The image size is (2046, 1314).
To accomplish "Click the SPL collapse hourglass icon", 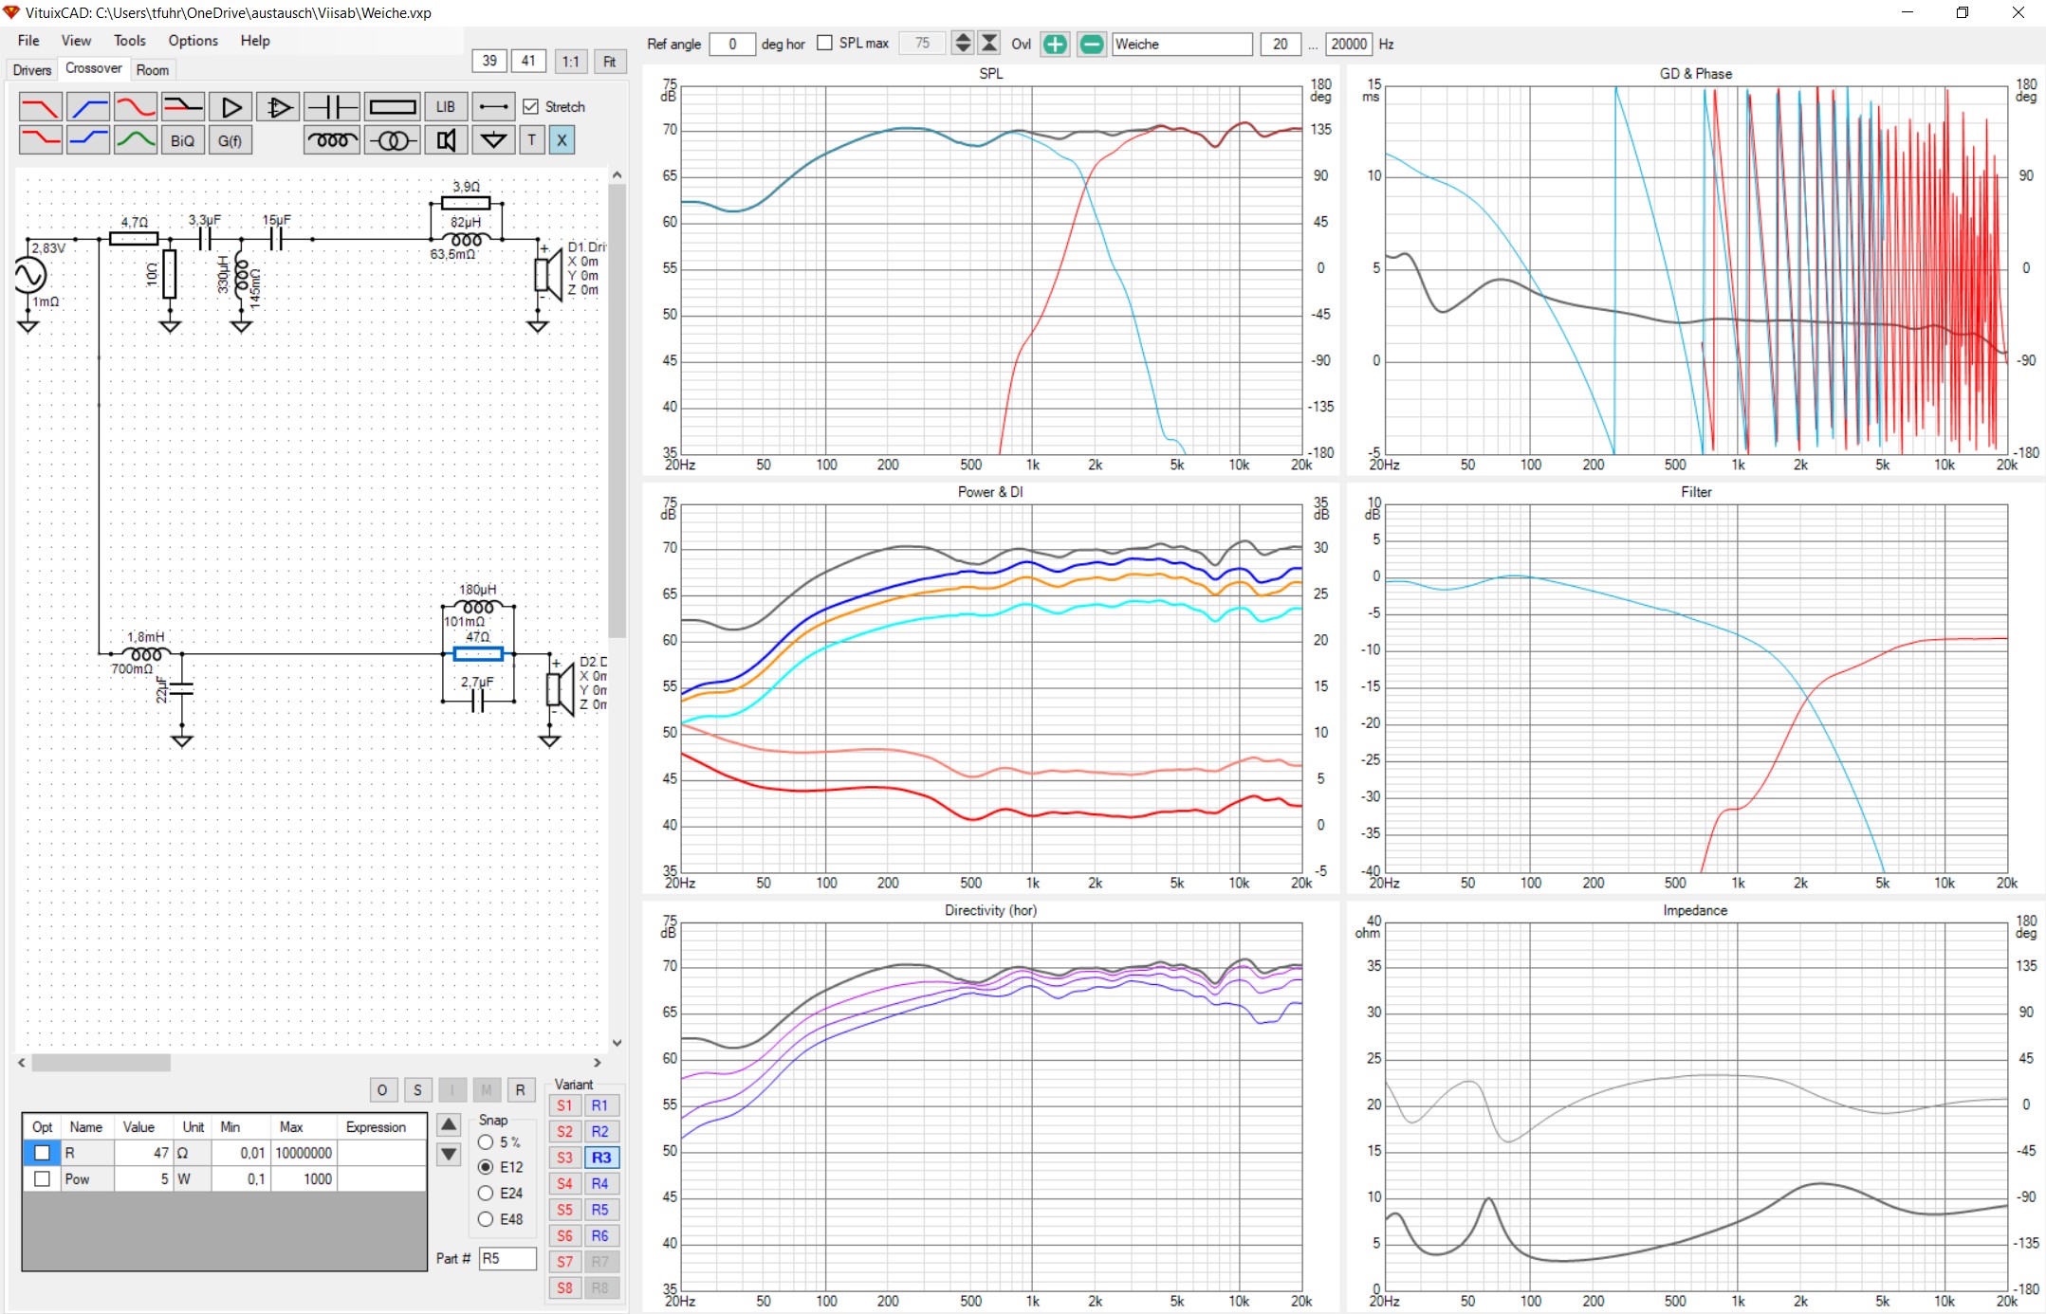I will (989, 44).
